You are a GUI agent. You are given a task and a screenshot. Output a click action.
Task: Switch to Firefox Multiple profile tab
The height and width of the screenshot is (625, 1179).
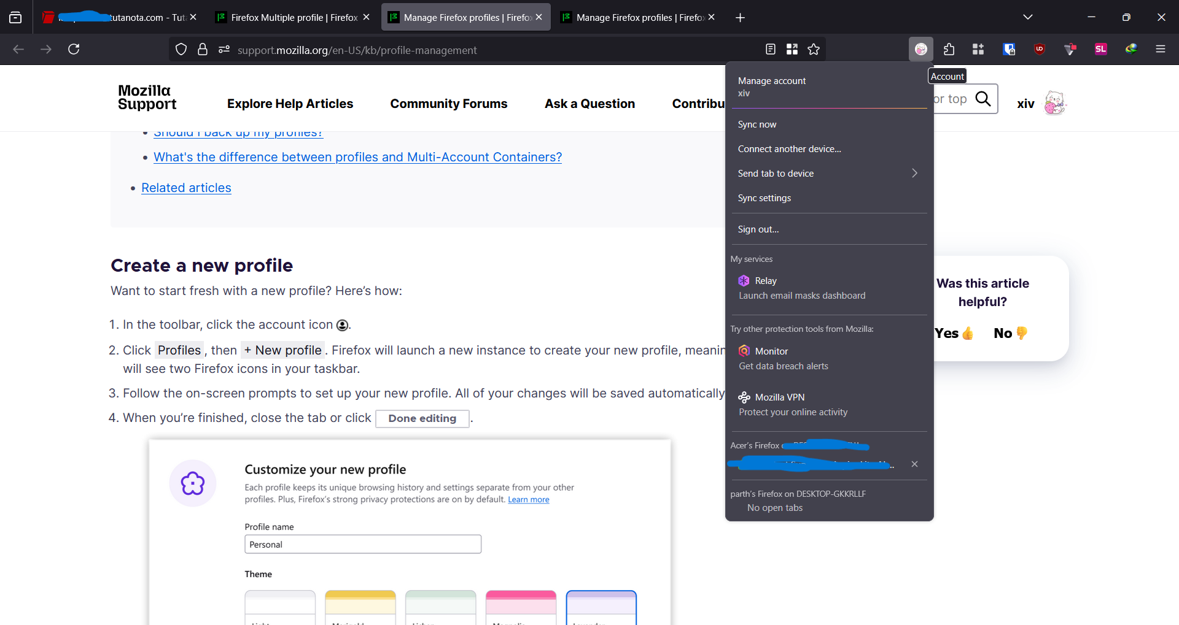[x=287, y=17]
